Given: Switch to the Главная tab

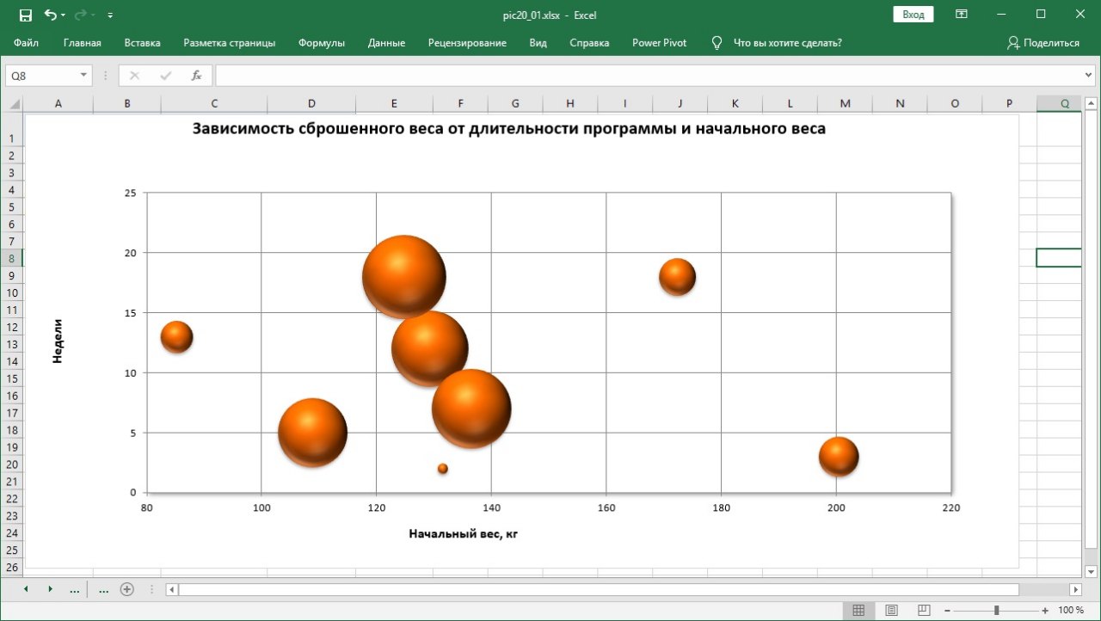Looking at the screenshot, I should tap(83, 43).
